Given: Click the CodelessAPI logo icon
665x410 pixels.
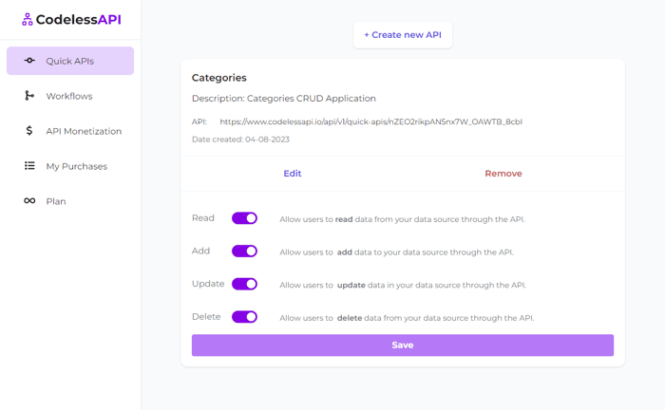Looking at the screenshot, I should pyautogui.click(x=28, y=20).
